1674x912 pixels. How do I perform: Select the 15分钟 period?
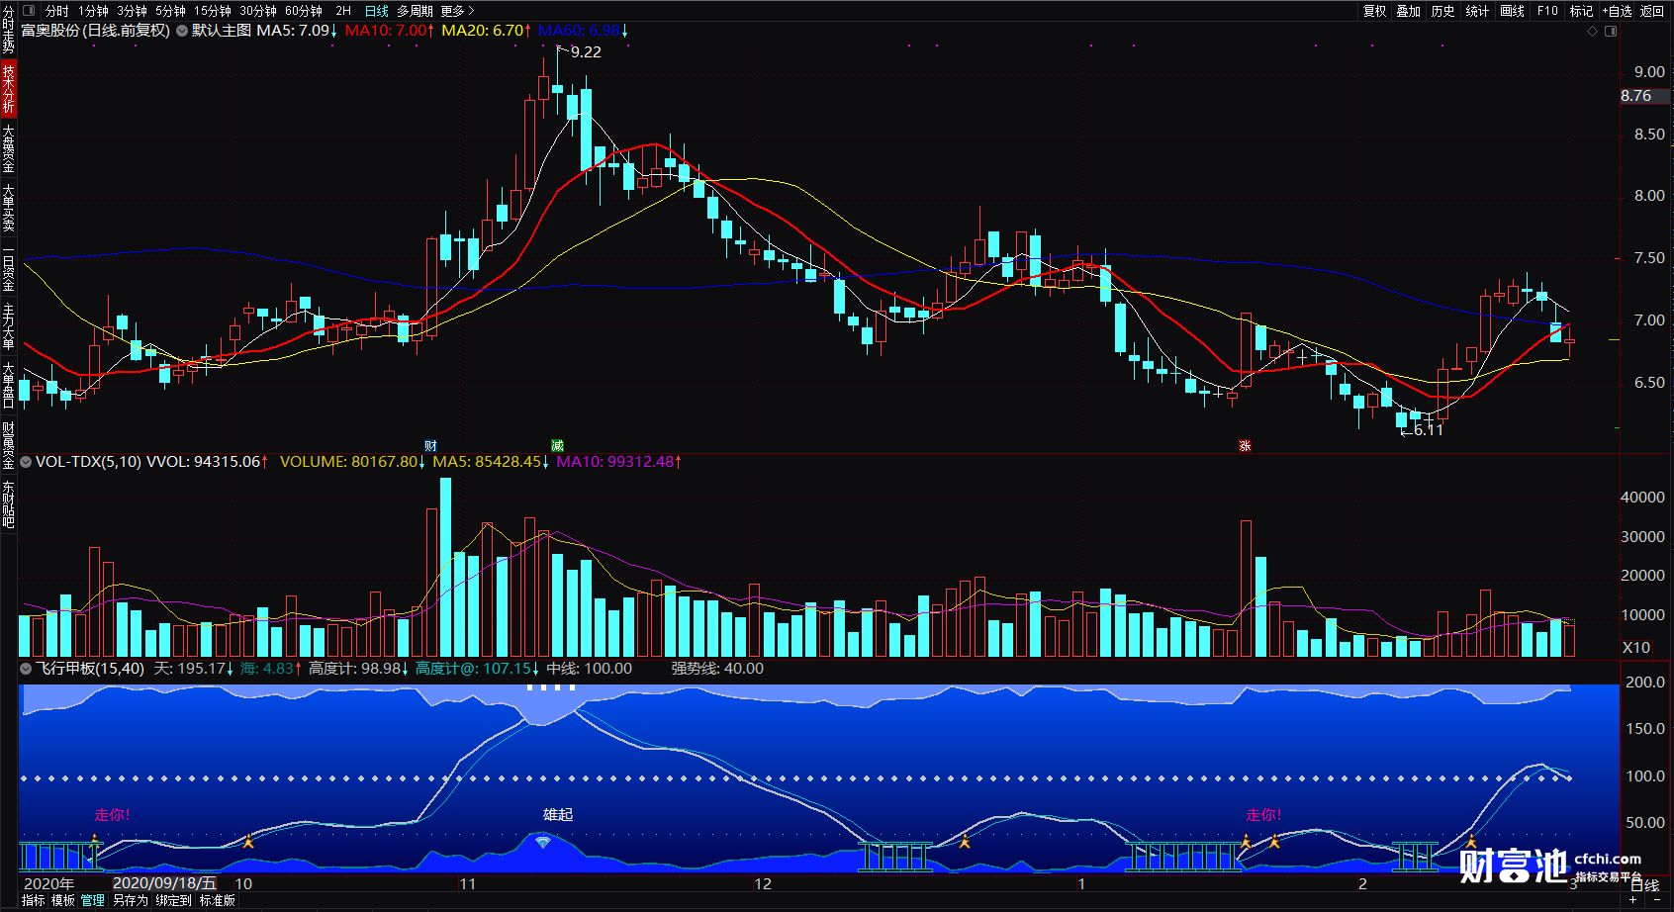tap(212, 11)
